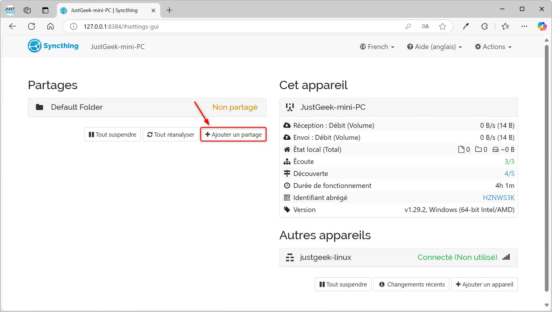Add page to favorites with star icon

[443, 26]
